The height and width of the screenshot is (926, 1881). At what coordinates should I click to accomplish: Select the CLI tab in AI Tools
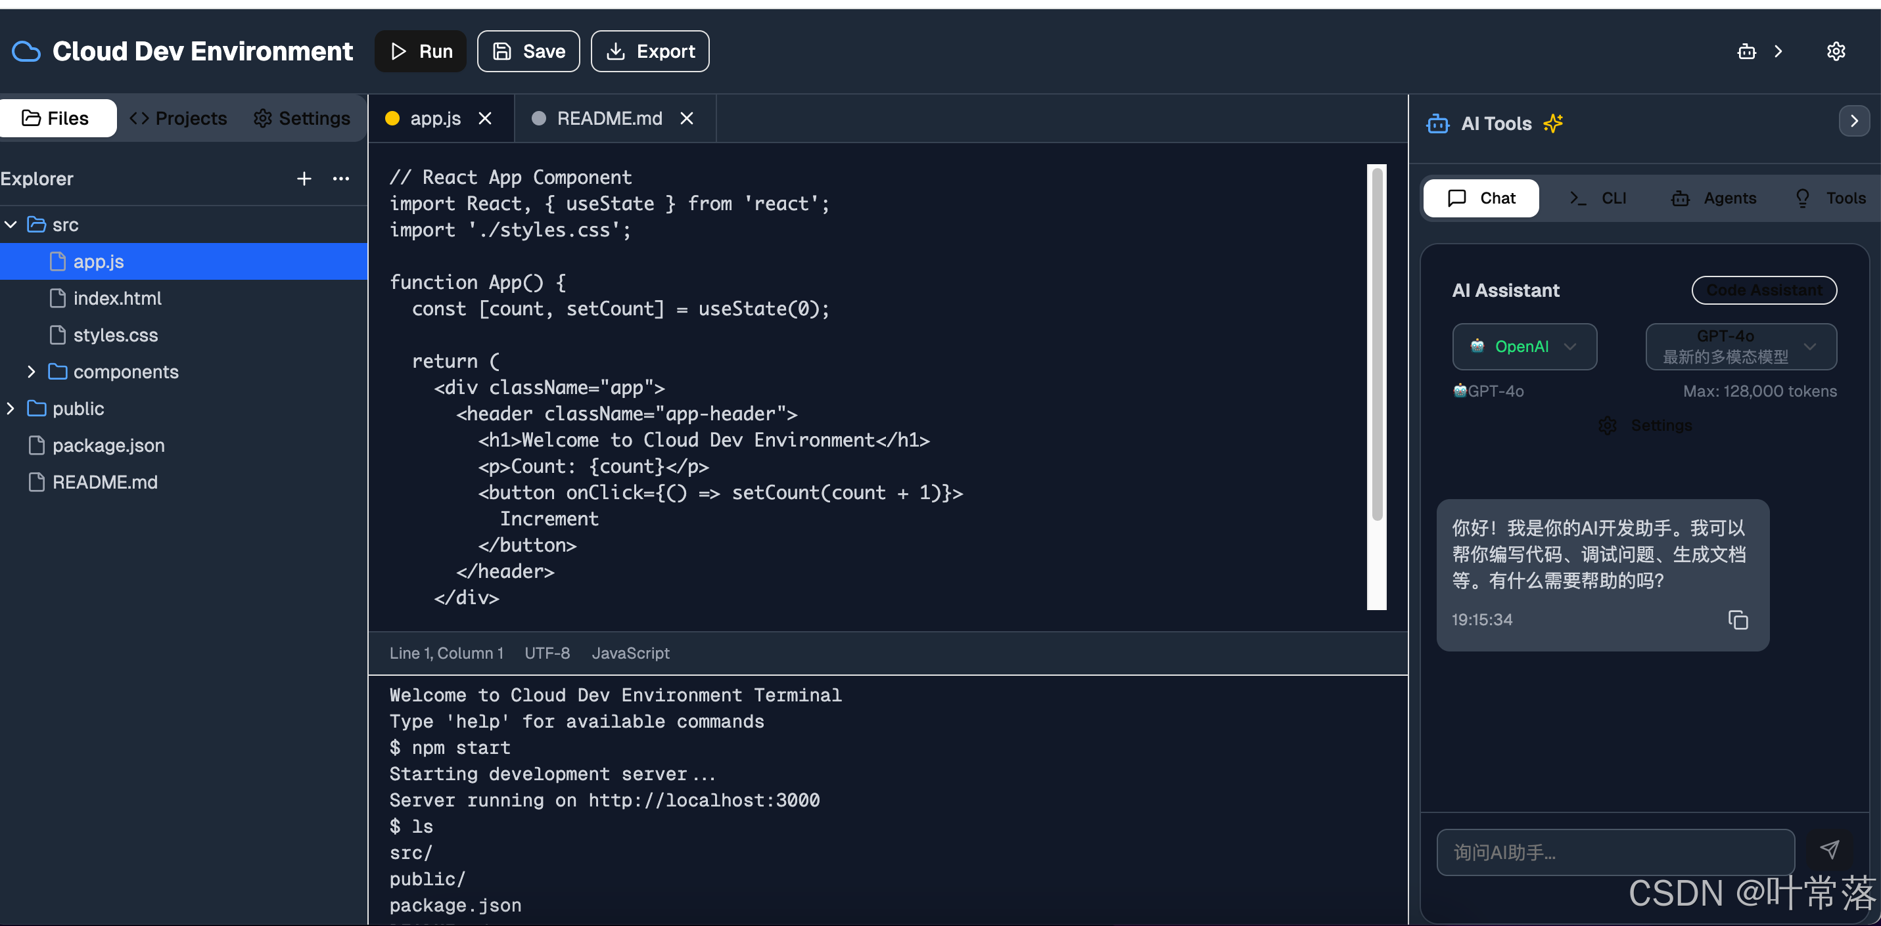click(x=1598, y=198)
